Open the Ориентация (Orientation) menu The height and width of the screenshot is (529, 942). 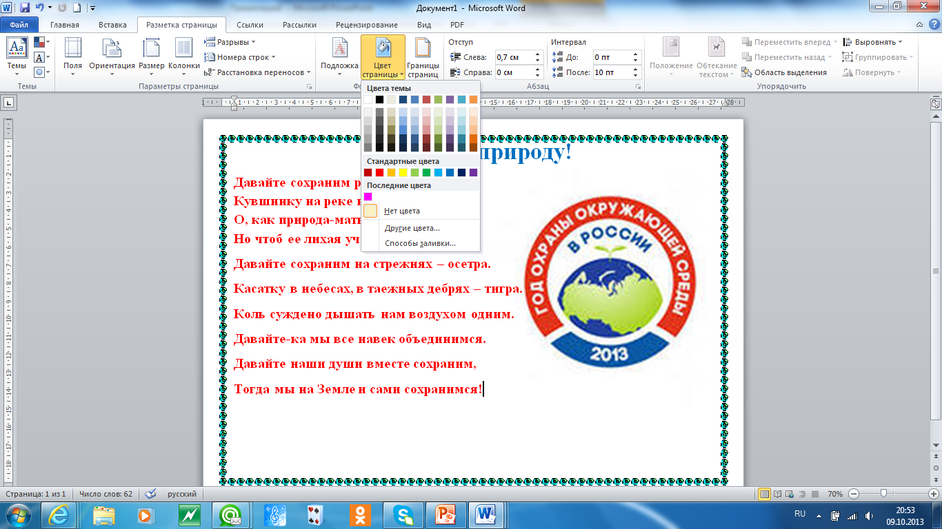(x=112, y=57)
